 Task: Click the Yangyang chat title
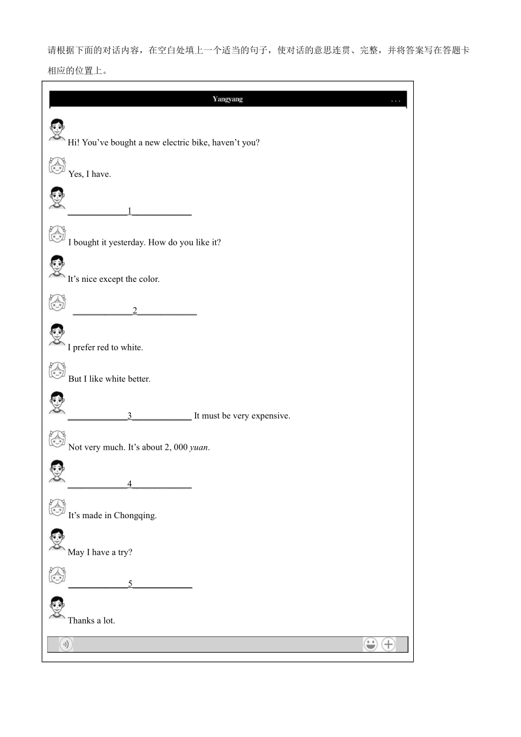pos(228,99)
